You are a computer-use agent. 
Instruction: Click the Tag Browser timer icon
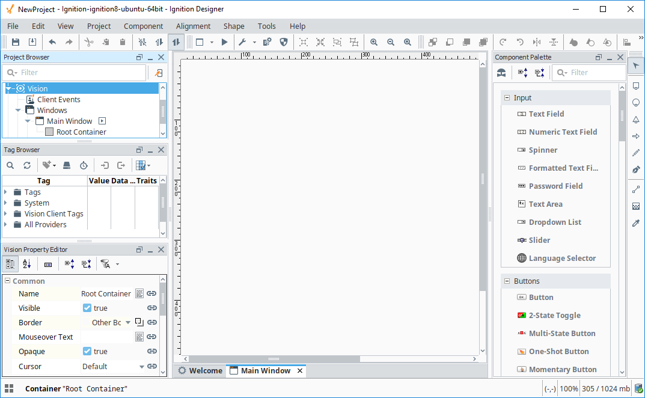84,165
